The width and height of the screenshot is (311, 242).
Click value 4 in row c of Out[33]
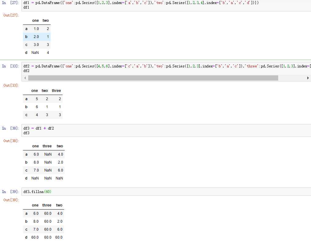[x=37, y=115]
